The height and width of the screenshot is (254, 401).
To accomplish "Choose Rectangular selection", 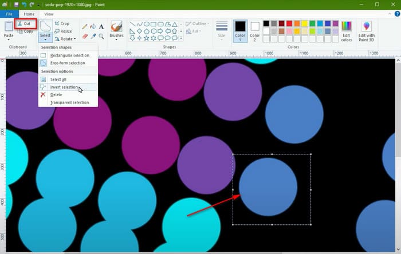I will [x=68, y=55].
